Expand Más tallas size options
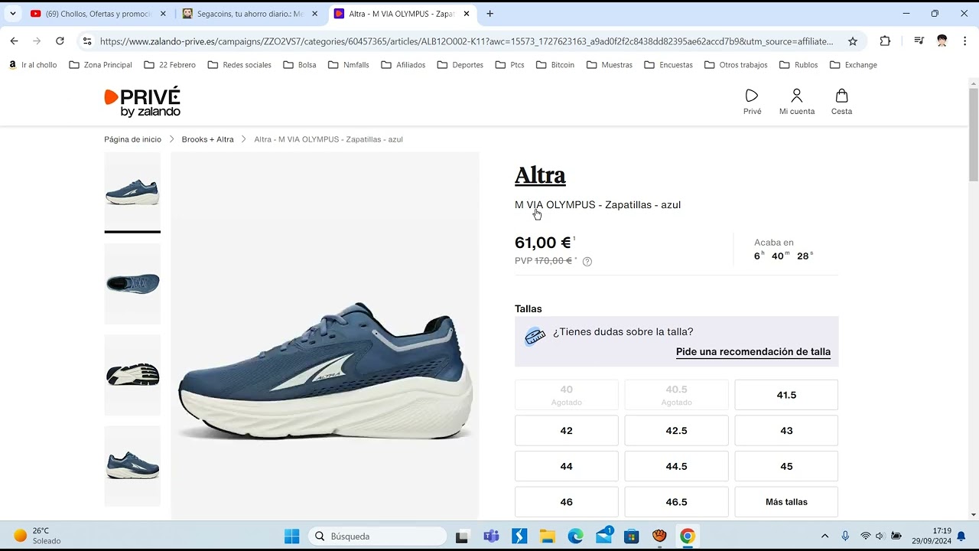The image size is (979, 551). (786, 502)
